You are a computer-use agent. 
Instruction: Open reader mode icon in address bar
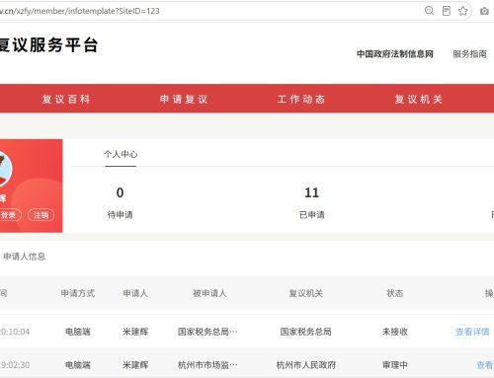pos(447,11)
